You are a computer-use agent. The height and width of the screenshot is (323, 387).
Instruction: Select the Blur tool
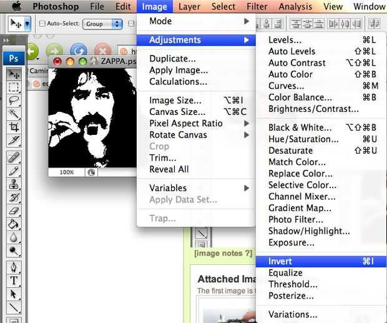(14, 237)
